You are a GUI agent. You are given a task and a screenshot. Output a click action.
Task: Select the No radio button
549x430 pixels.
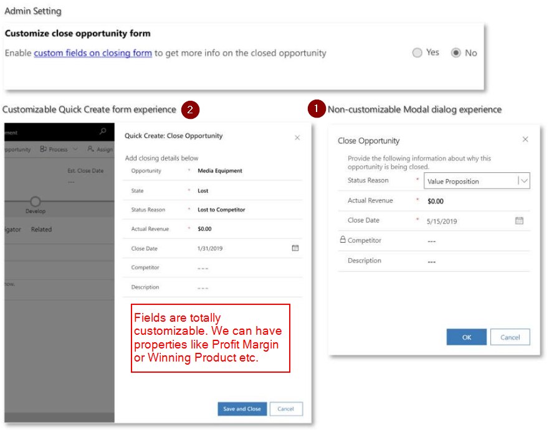click(x=456, y=53)
